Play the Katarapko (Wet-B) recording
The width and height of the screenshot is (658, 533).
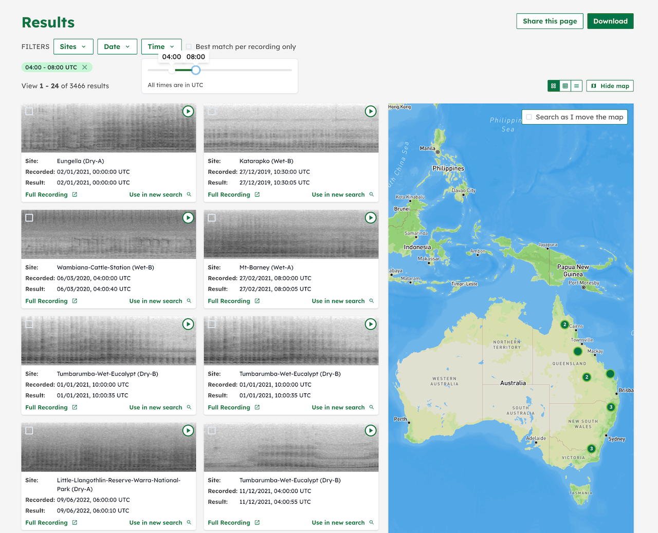[371, 111]
